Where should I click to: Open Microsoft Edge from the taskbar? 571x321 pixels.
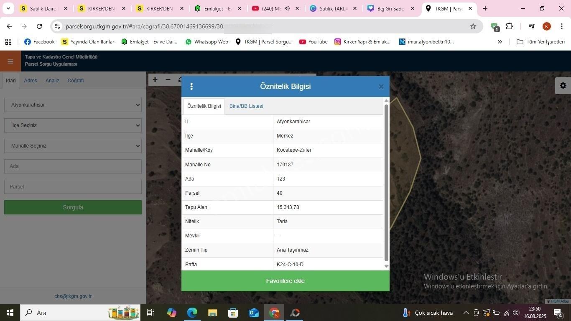(192, 313)
